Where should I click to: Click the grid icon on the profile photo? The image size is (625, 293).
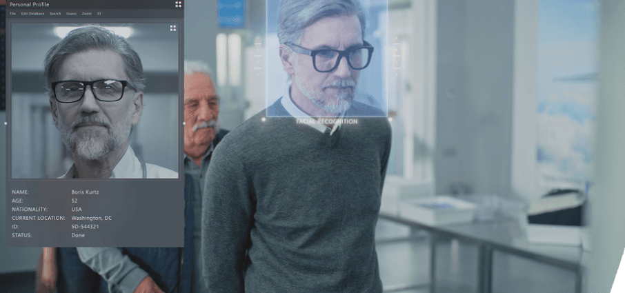click(x=172, y=28)
